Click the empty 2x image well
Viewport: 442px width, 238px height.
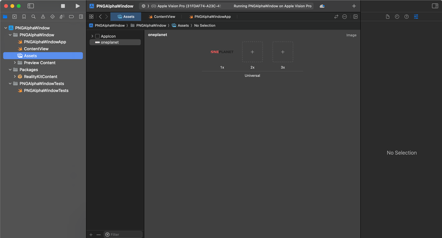tap(252, 52)
